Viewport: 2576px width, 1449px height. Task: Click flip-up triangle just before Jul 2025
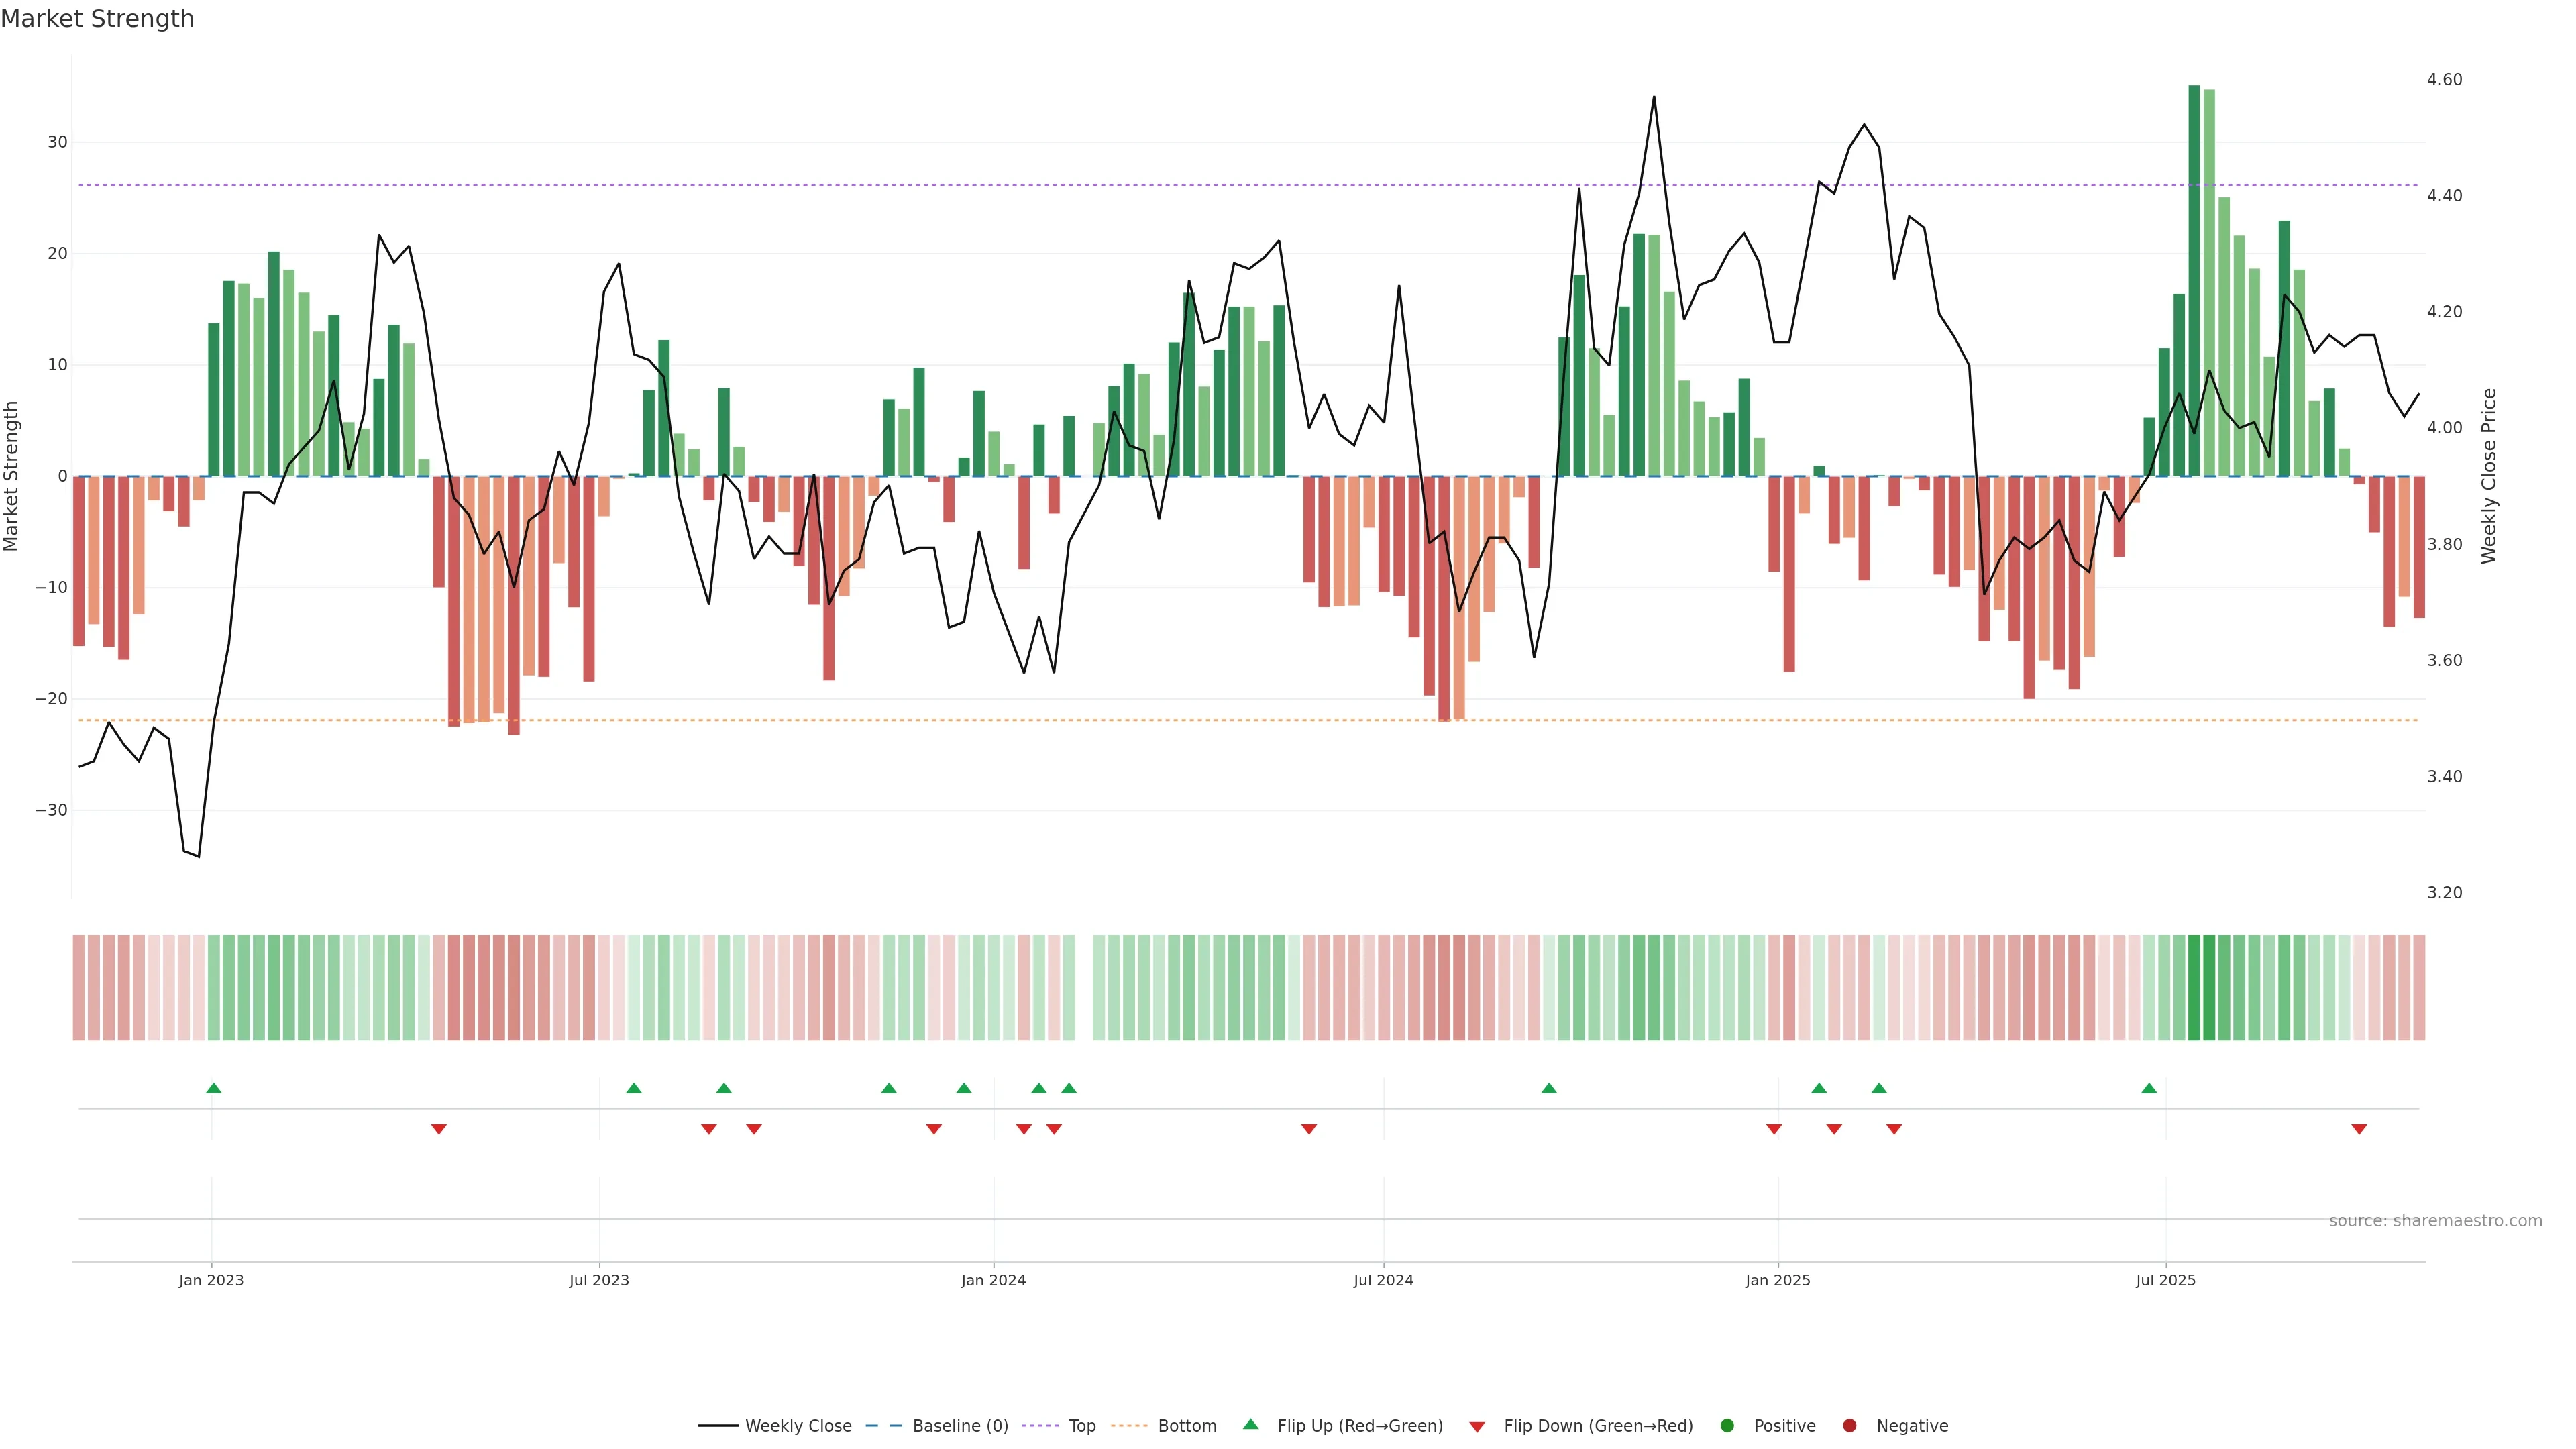[x=2149, y=1088]
